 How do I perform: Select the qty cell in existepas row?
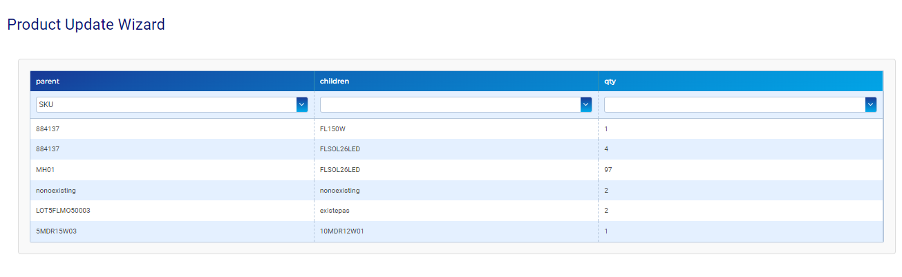point(606,211)
